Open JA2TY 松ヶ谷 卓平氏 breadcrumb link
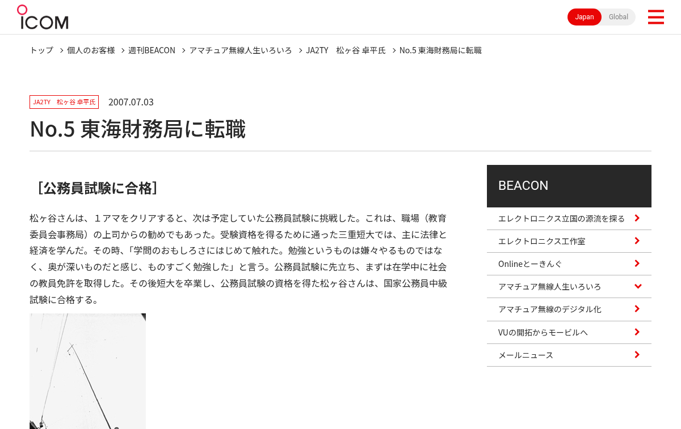Viewport: 681px width, 429px height. tap(346, 50)
